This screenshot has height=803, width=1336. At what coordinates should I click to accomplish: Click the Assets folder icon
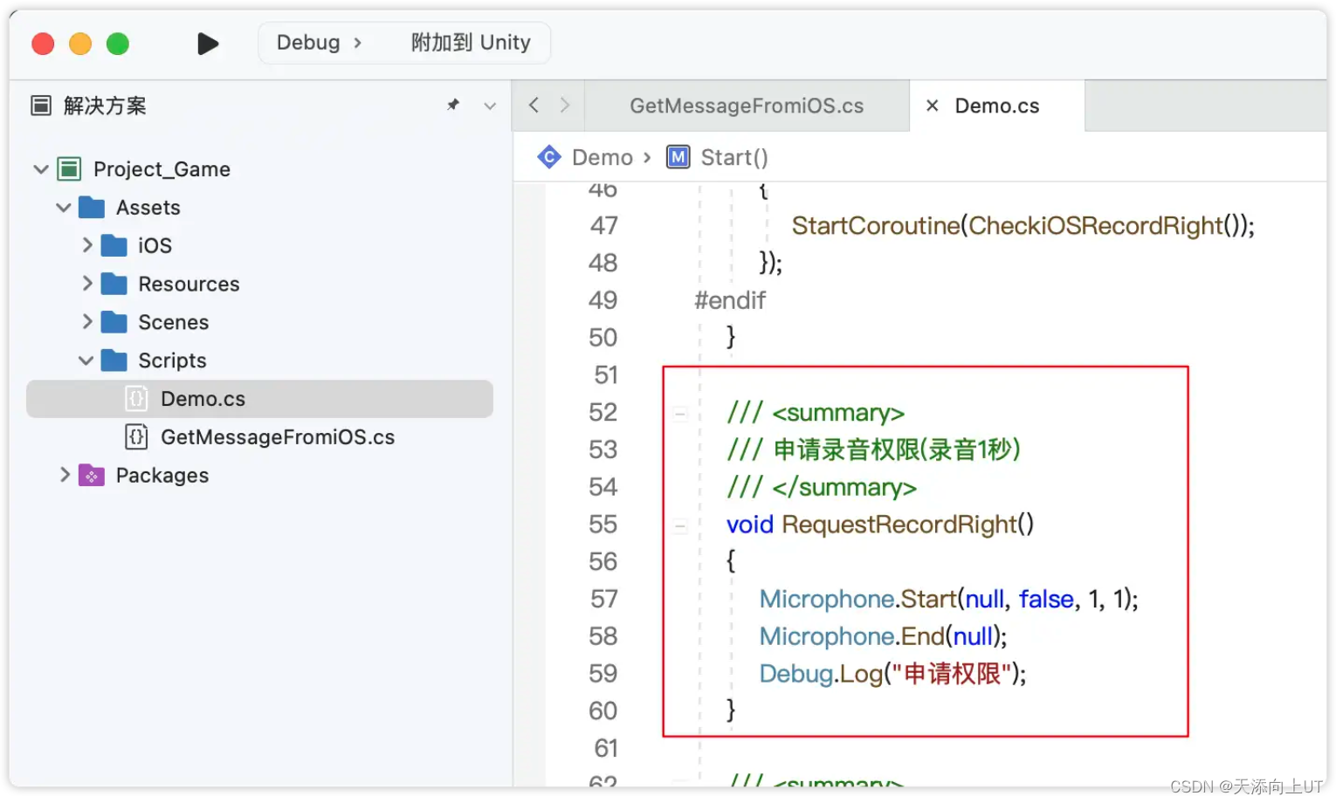92,207
